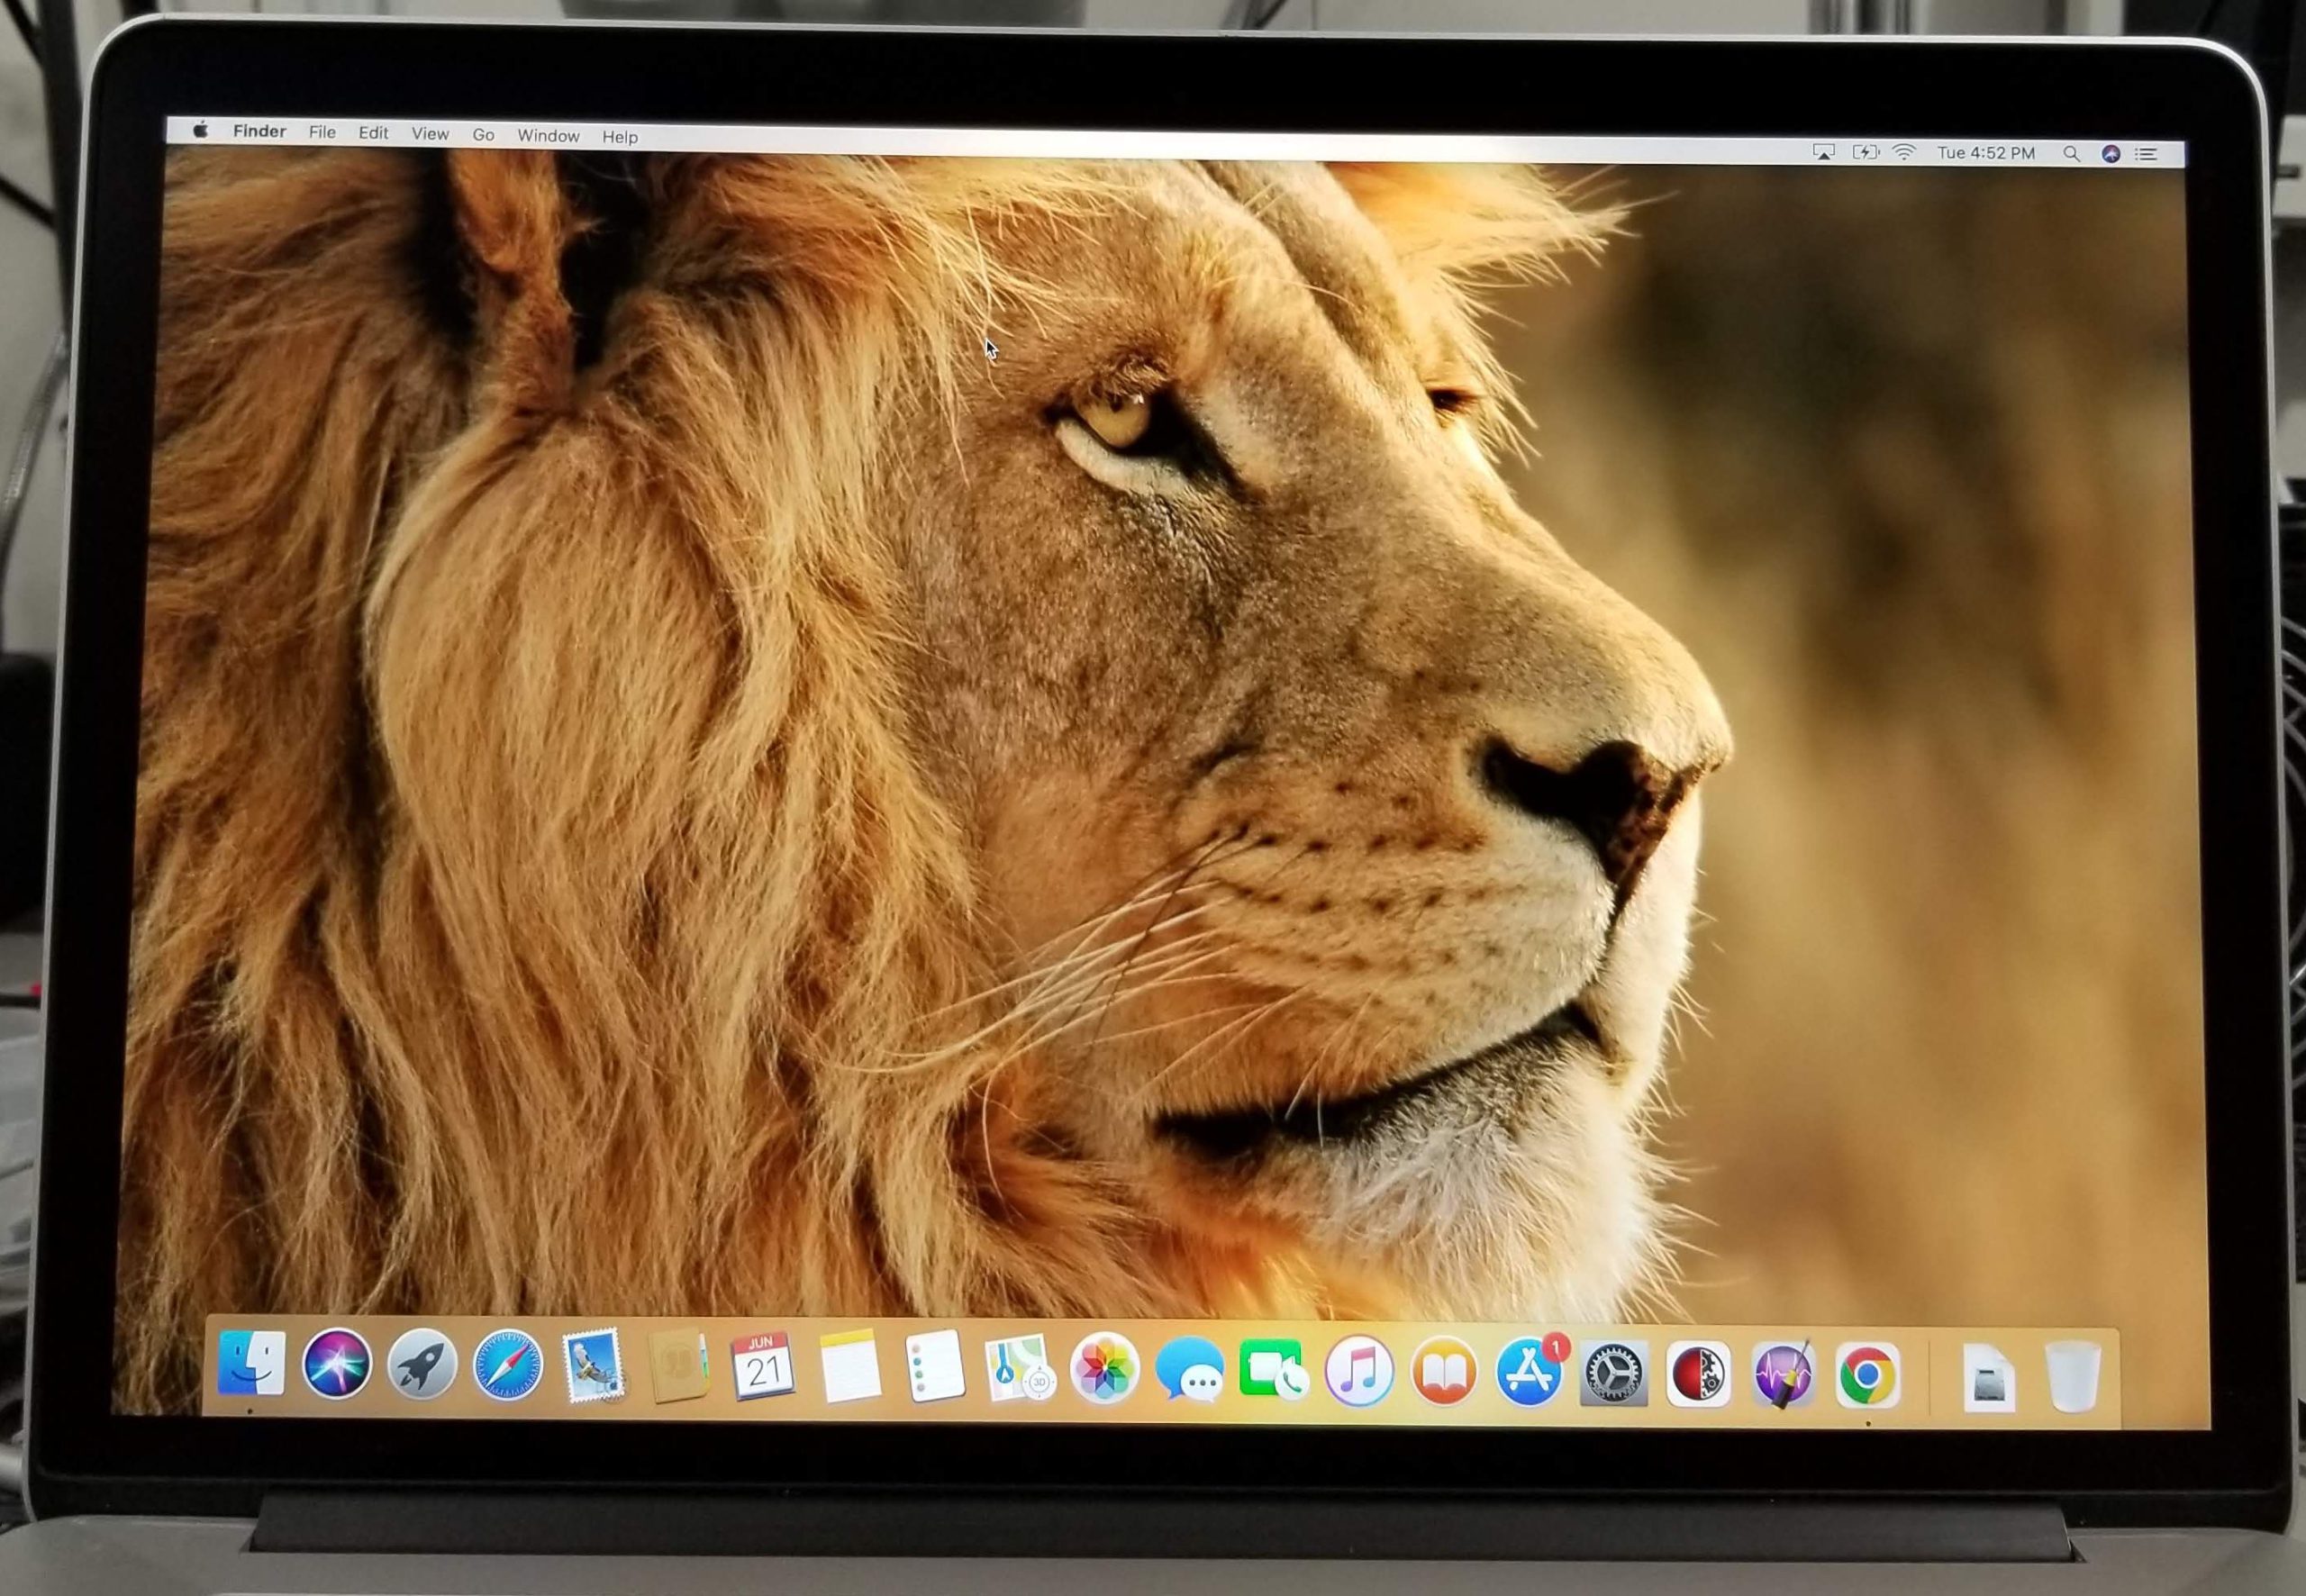This screenshot has width=2306, height=1596.
Task: Open Calendar showing Jun 21
Action: coord(763,1367)
